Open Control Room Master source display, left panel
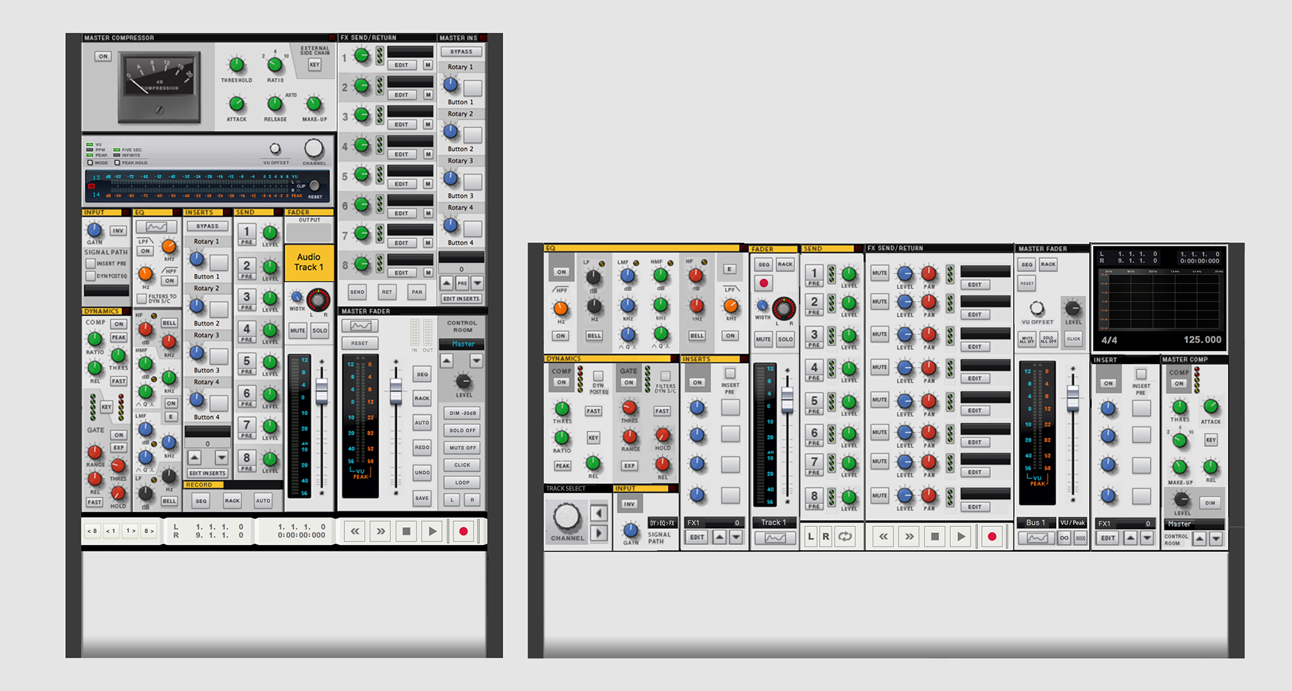Image resolution: width=1292 pixels, height=691 pixels. (x=462, y=344)
